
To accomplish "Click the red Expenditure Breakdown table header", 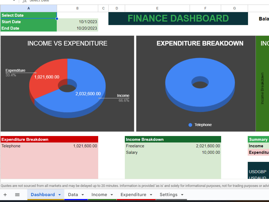I will coord(49,139).
